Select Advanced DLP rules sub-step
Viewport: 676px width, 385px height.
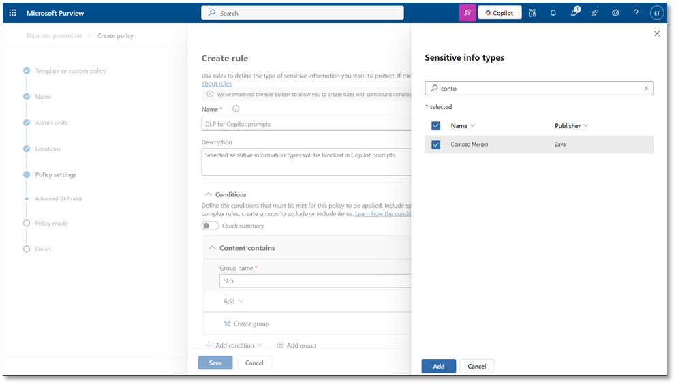(x=58, y=199)
